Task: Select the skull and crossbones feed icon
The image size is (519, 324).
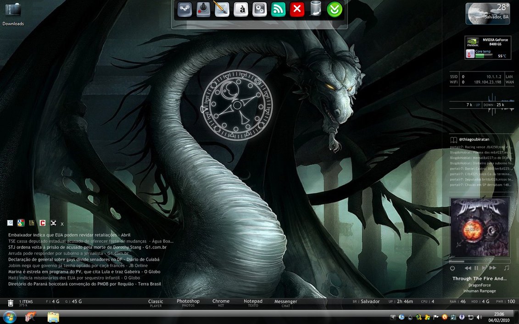Action: click(x=53, y=223)
